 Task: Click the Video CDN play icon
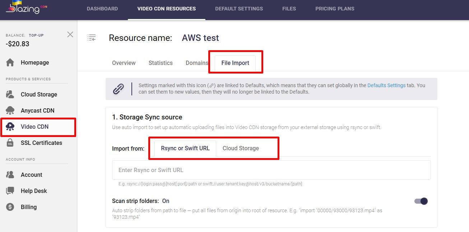10,127
